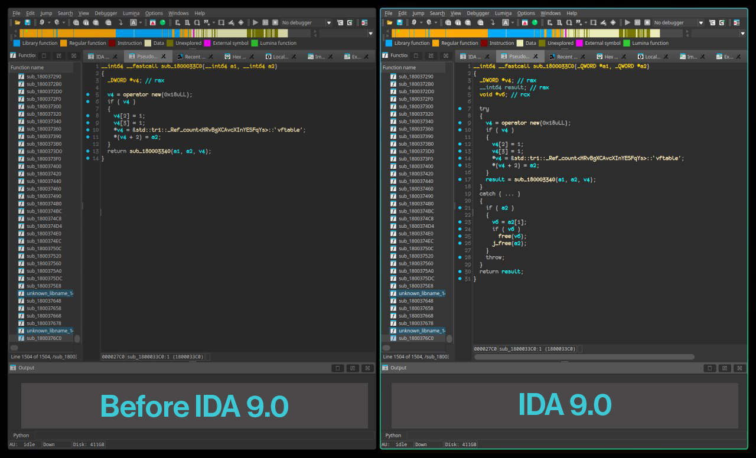Open the dropdown arrow beside the back navigation icon
Image resolution: width=756 pixels, height=458 pixels.
tap(48, 22)
